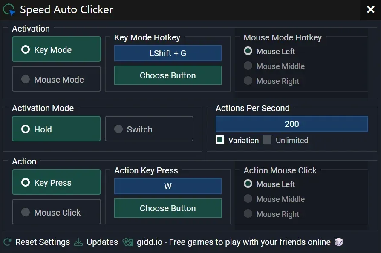Select Key Mode activation

tap(56, 49)
